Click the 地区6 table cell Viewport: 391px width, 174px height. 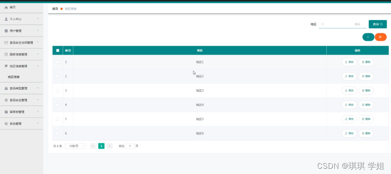[x=200, y=133]
